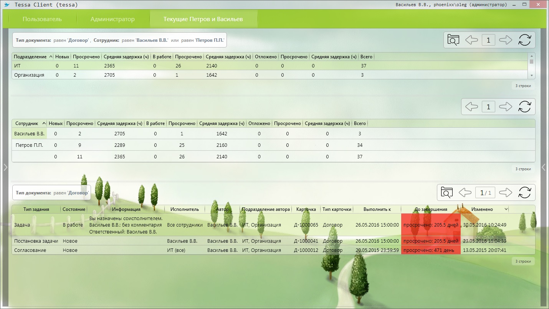Screen dimensions: 549x309
Task: Go to previous page in tasks view
Action: (x=465, y=192)
